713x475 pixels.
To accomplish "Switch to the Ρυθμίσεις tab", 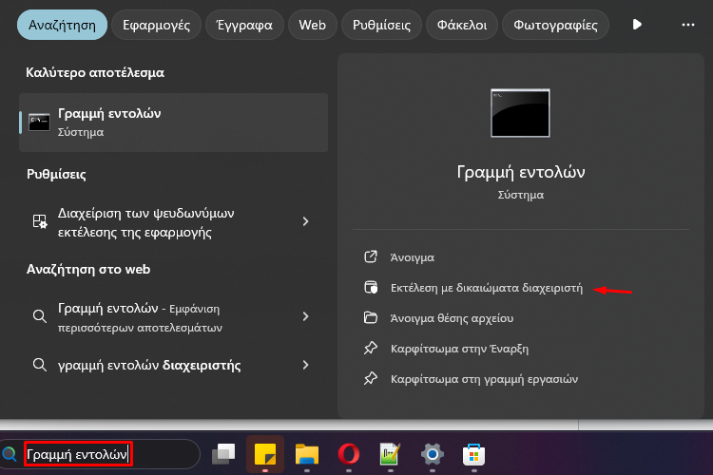I will point(381,25).
